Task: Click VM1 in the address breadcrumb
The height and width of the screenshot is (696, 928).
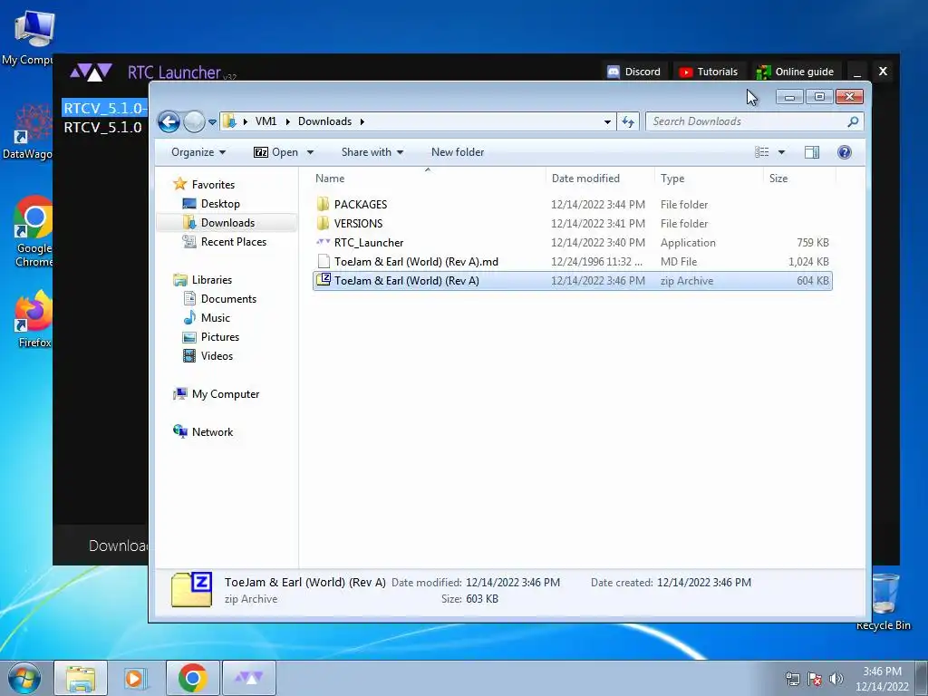Action: [266, 121]
